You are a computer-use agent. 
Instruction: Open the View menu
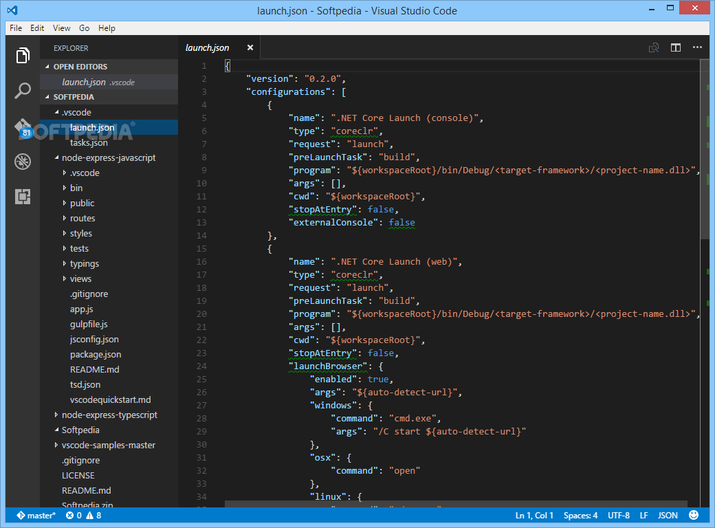(x=62, y=28)
